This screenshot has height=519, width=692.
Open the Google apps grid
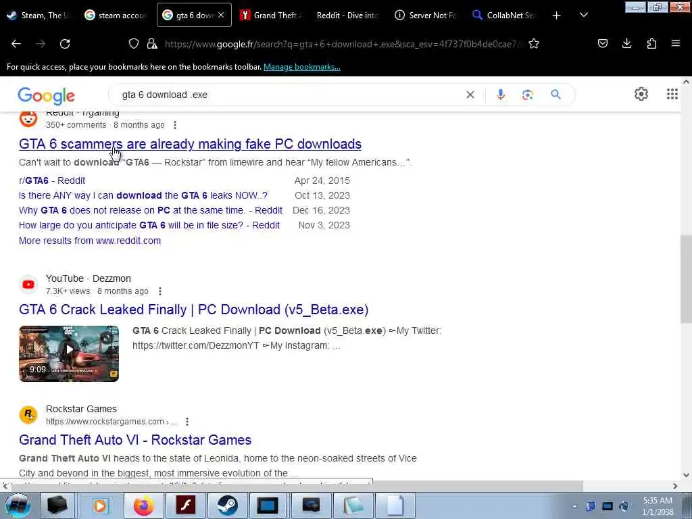coord(672,94)
